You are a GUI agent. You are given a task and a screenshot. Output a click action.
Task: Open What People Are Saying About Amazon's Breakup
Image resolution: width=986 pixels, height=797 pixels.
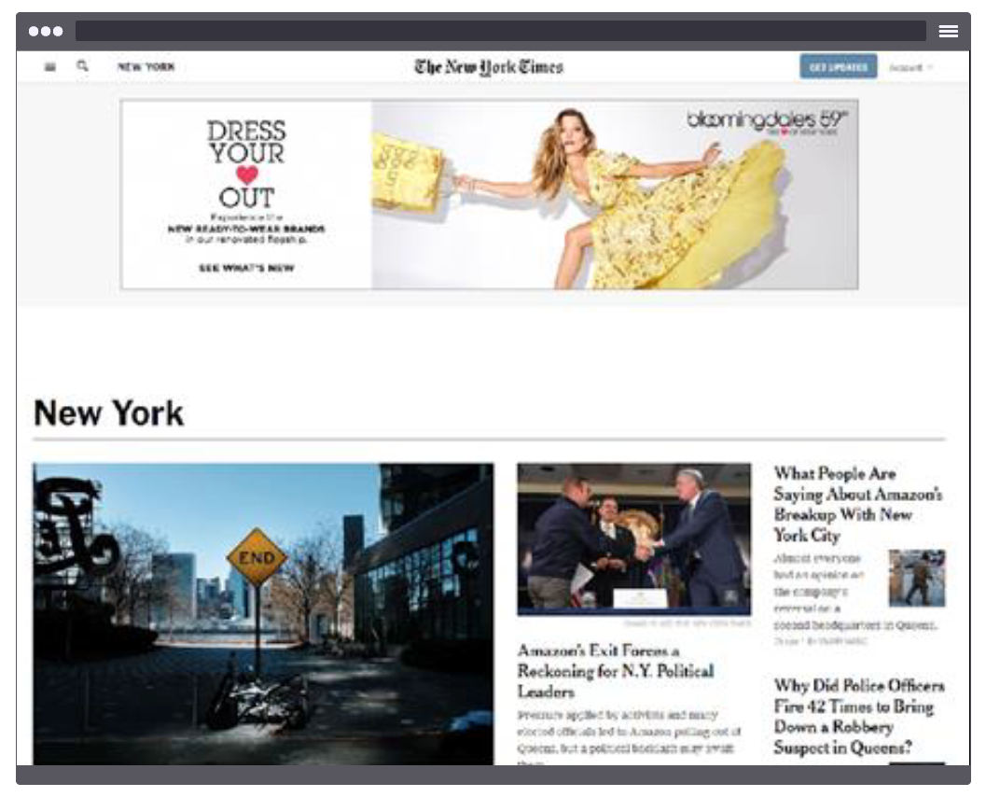[857, 504]
